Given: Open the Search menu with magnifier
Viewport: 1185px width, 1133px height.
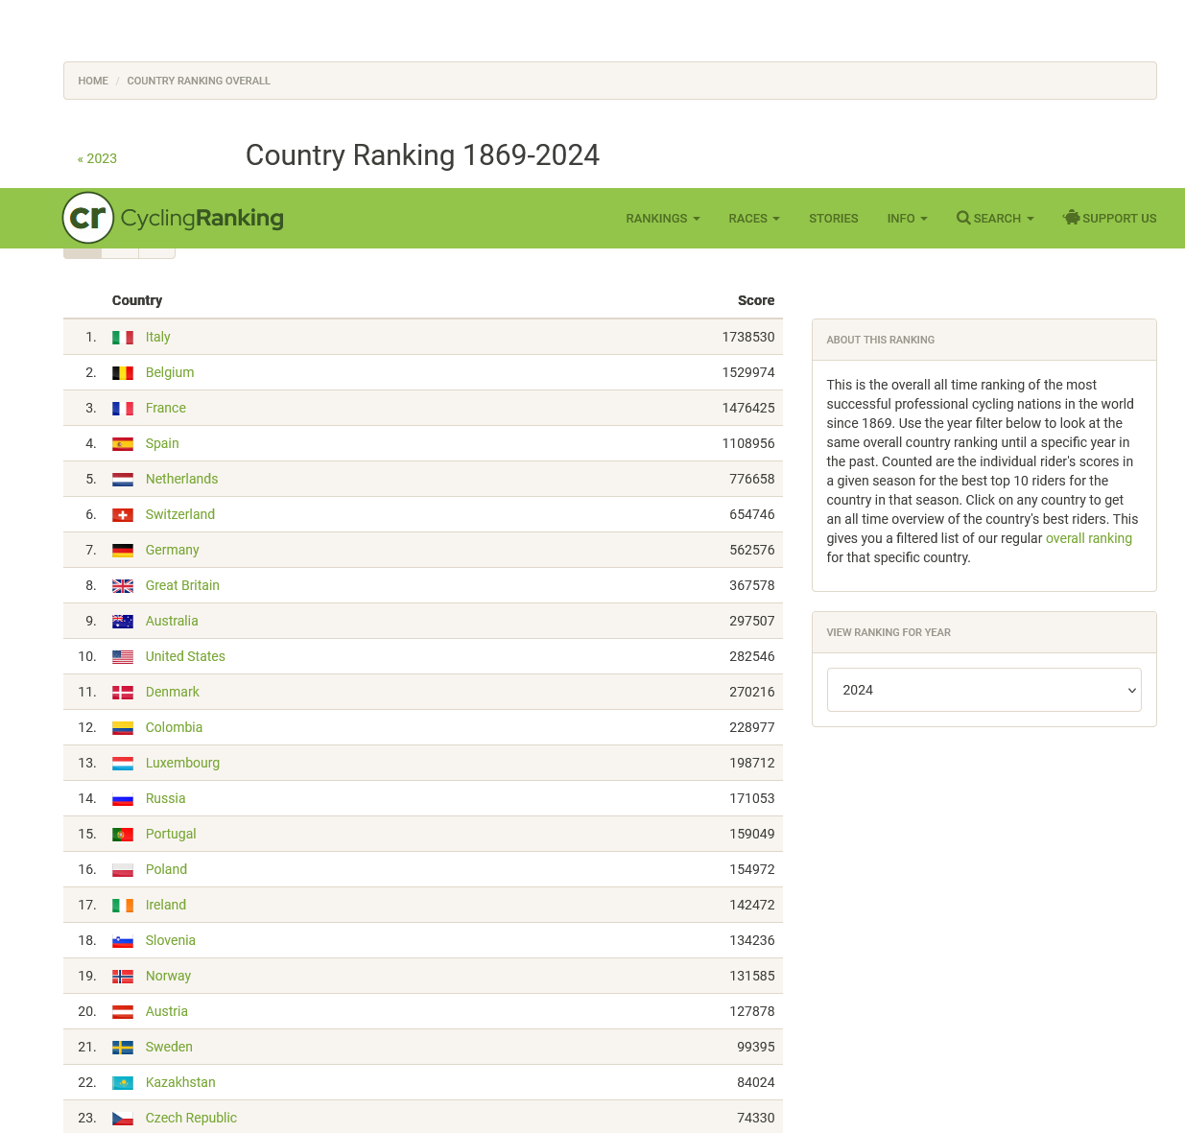Looking at the screenshot, I should click(995, 219).
